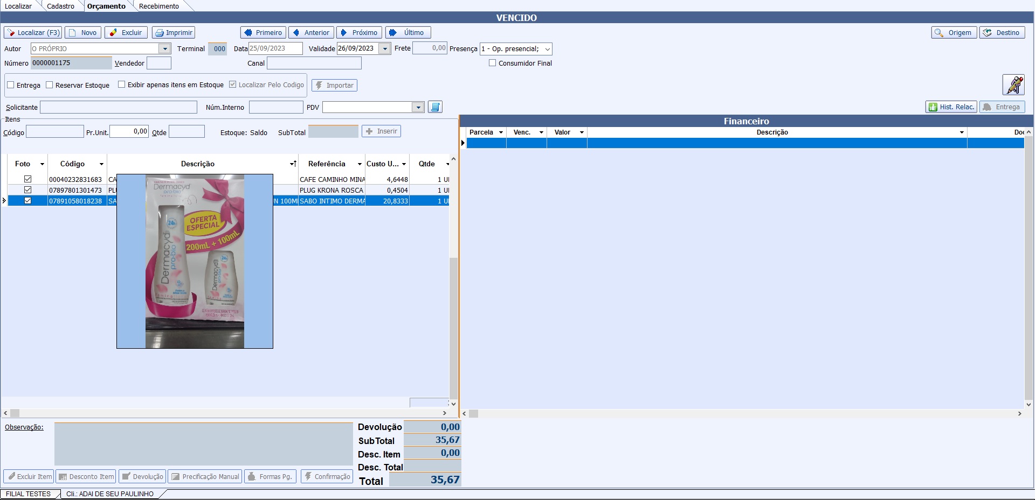Open Formas Pg. payment methods
The width and height of the screenshot is (1036, 500).
270,477
